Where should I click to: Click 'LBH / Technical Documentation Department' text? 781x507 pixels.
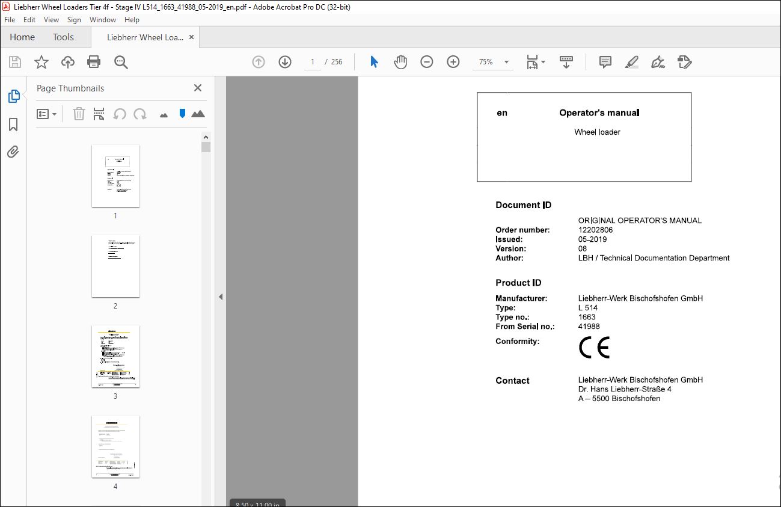point(654,258)
